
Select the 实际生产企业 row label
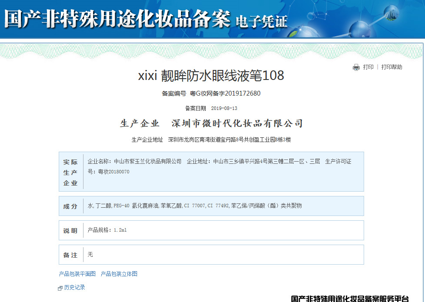click(x=70, y=173)
